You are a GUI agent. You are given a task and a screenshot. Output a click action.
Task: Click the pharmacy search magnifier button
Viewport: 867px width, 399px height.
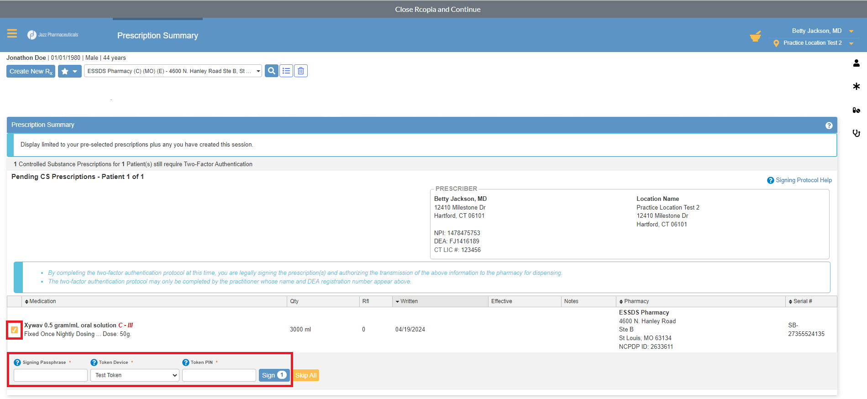click(272, 71)
